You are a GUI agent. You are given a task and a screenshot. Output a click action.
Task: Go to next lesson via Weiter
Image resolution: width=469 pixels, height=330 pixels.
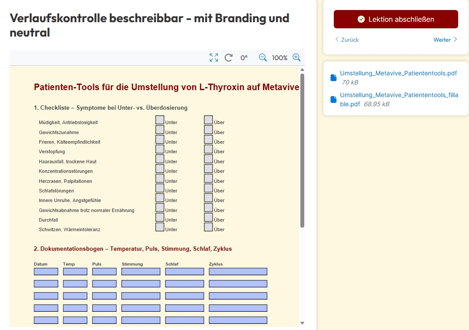click(x=445, y=40)
